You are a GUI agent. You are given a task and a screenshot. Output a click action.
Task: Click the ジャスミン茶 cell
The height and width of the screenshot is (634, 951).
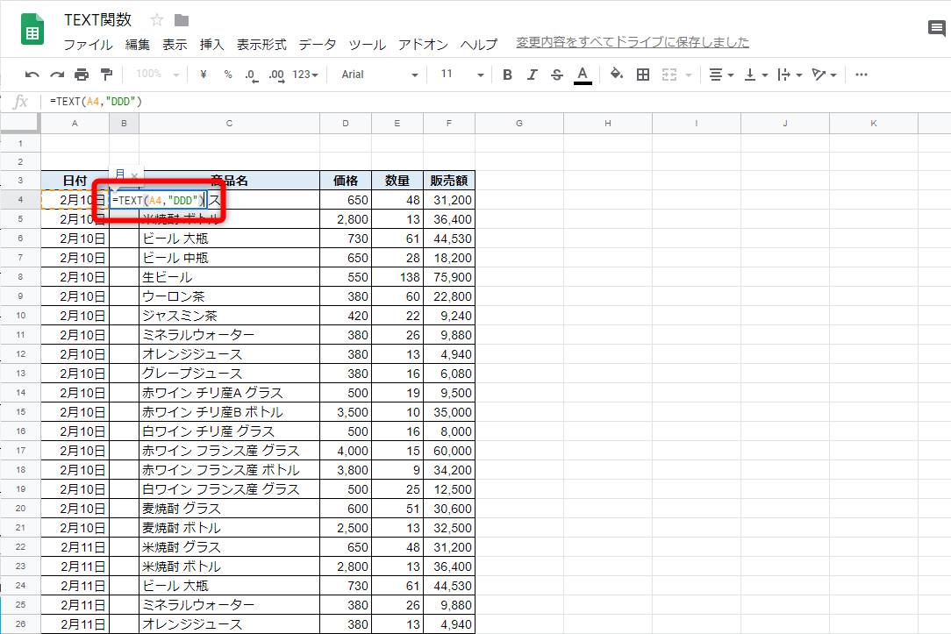coord(229,316)
